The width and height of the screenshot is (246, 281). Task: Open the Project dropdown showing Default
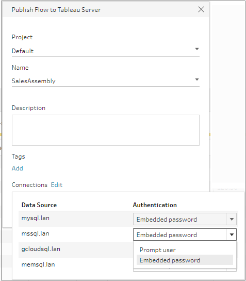106,51
